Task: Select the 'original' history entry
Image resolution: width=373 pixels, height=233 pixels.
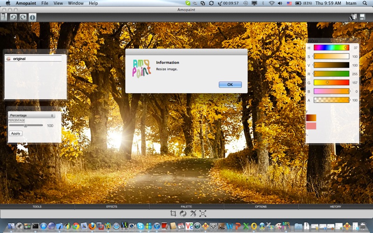Action: tap(33, 59)
